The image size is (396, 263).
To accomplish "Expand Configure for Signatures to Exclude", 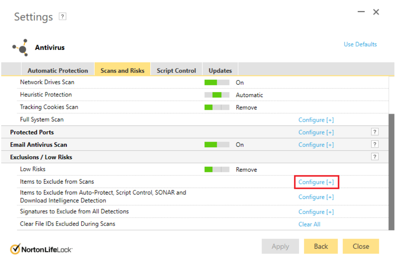I will coord(316,212).
